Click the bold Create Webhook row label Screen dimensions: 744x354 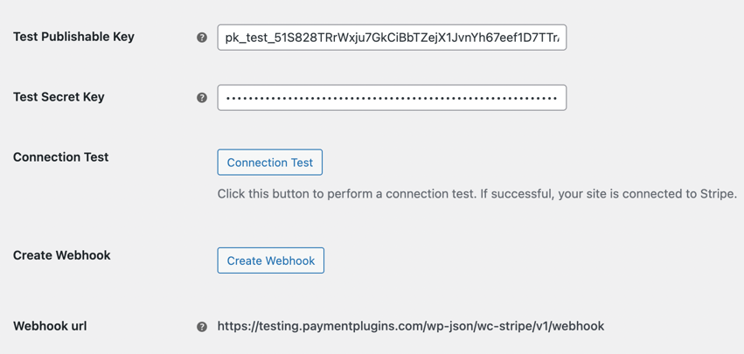62,255
